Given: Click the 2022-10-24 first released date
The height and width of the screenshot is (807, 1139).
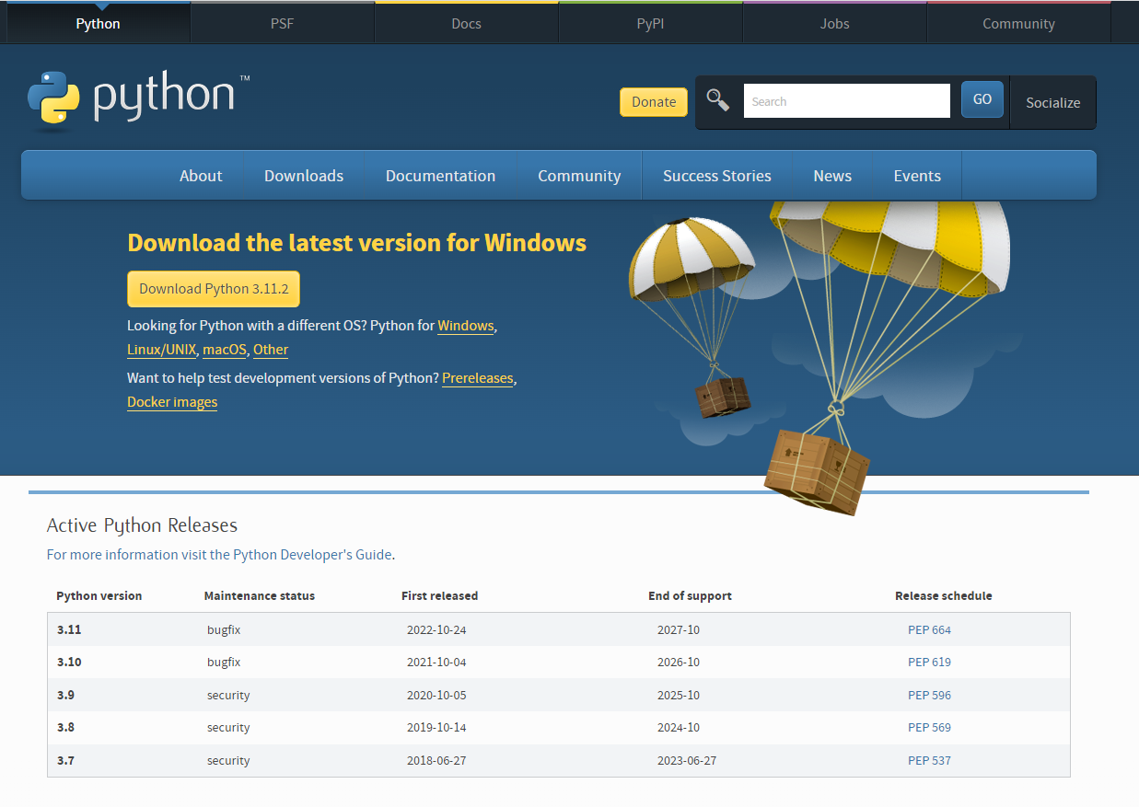Looking at the screenshot, I should 436,630.
